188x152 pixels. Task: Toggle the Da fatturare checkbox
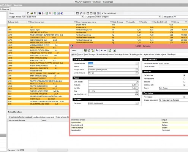point(184,75)
